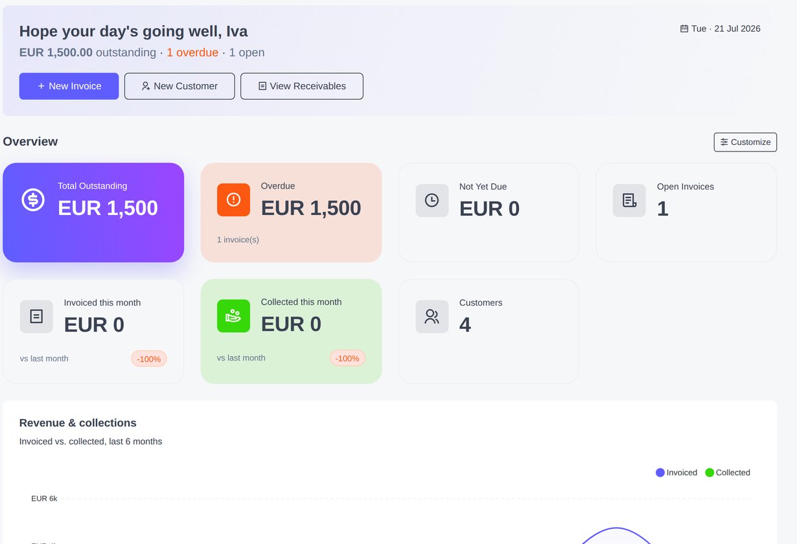797x544 pixels.
Task: Click the orange alert icon on Overdue card
Action: 233,199
